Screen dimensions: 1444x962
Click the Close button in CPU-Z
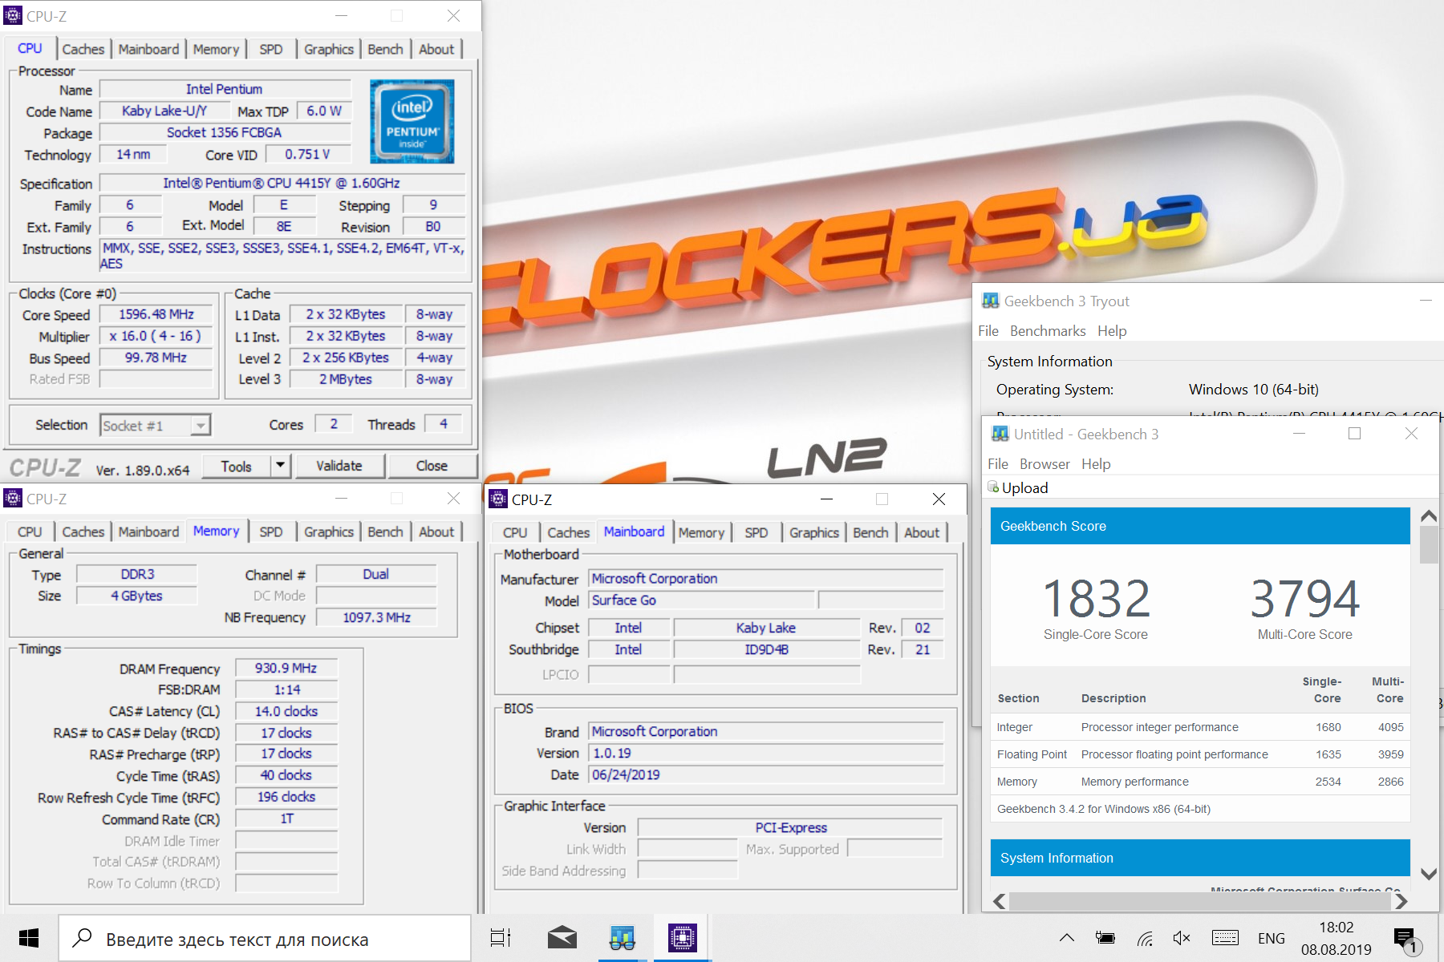tap(432, 465)
